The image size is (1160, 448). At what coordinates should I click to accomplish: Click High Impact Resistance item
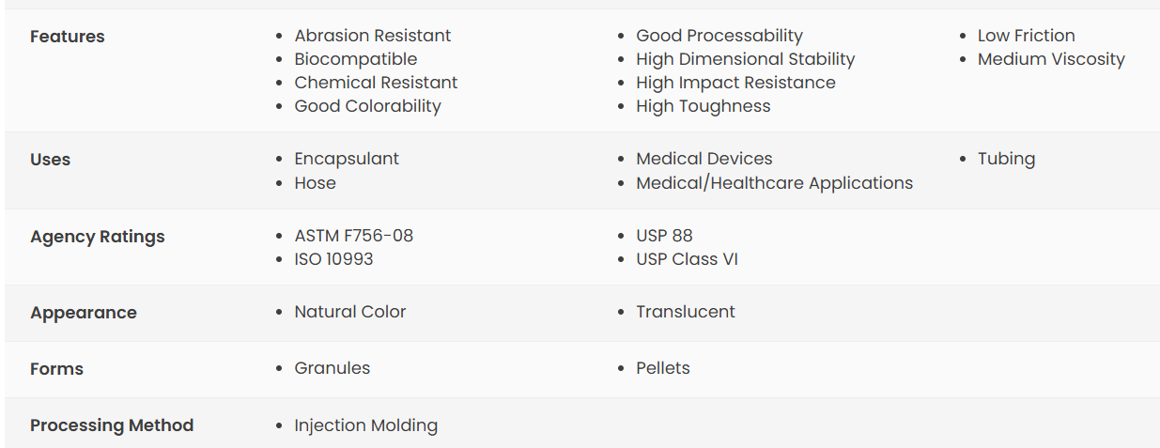[735, 83]
